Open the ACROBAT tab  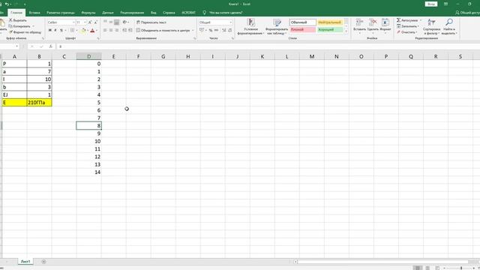click(x=188, y=13)
